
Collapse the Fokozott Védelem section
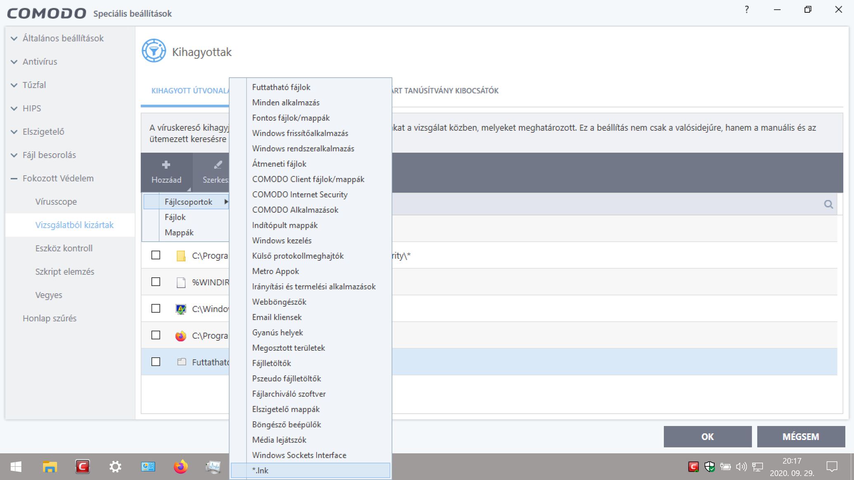click(x=14, y=178)
